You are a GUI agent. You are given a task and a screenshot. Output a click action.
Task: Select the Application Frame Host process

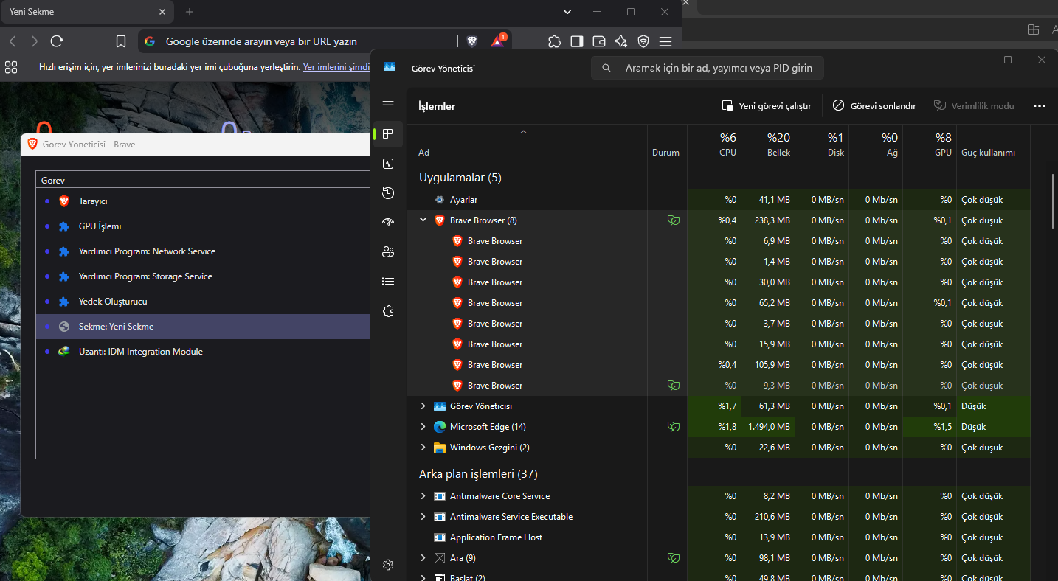(719, 537)
